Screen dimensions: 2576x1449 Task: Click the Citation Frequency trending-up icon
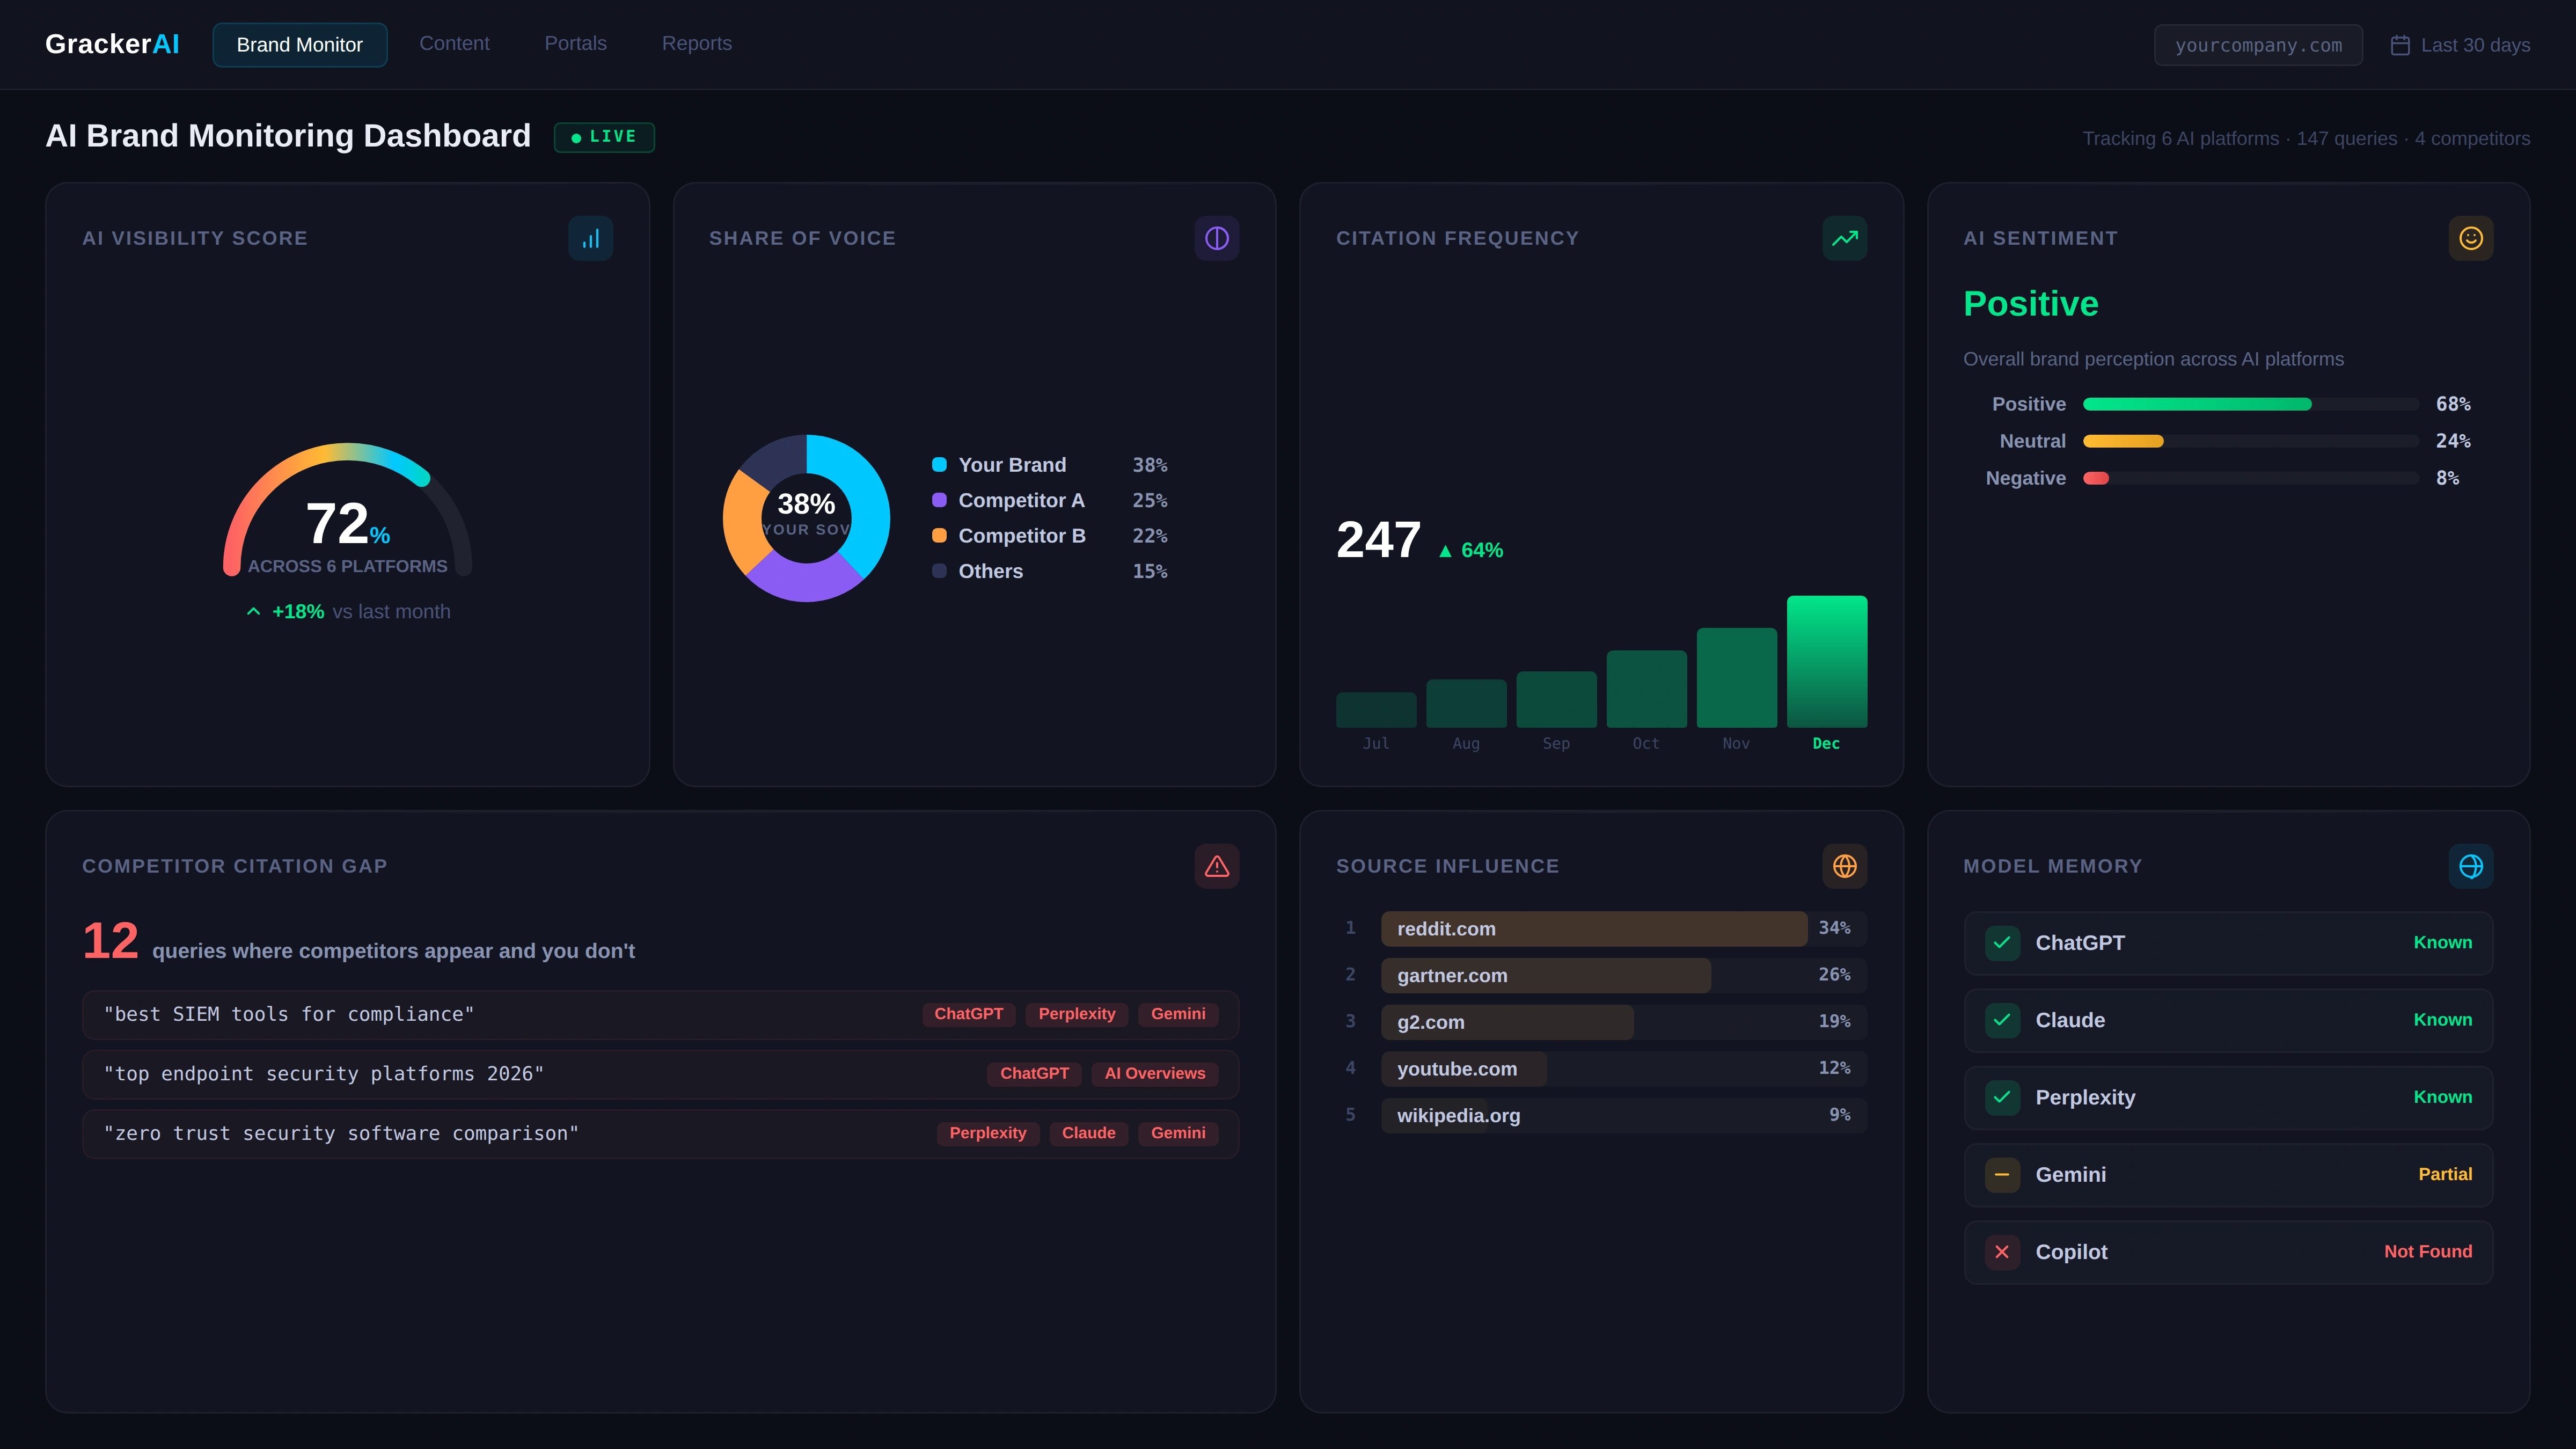pos(1844,238)
